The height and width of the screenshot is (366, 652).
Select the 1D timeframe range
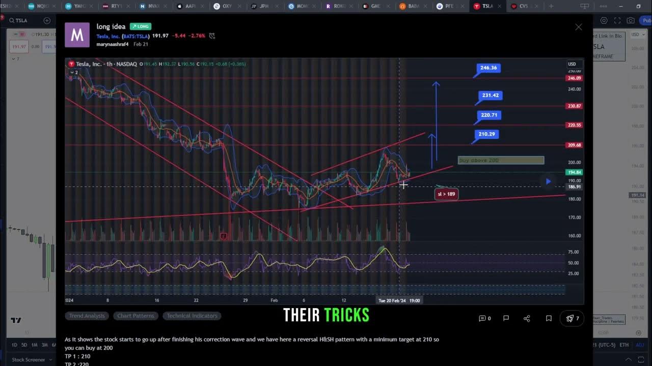coord(14,345)
